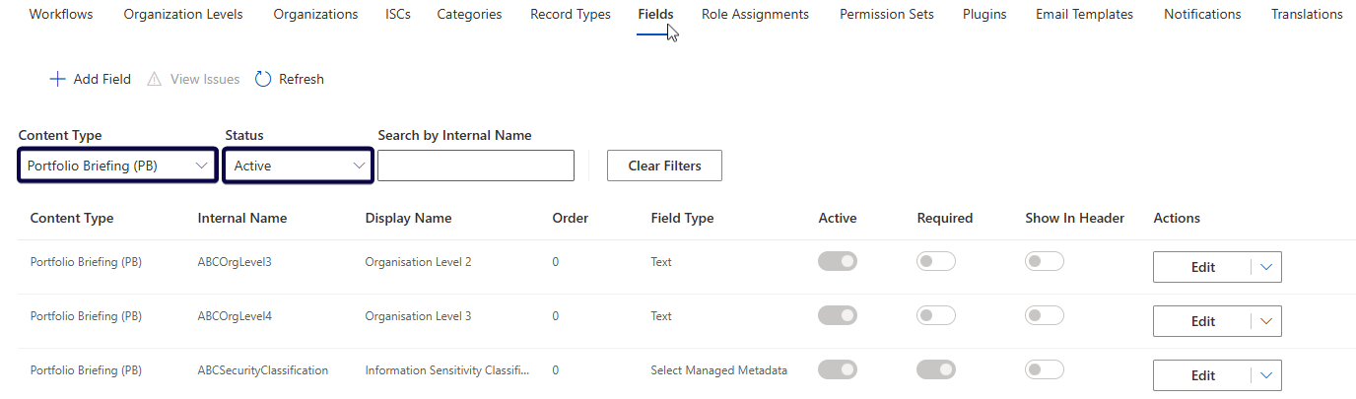
Task: Toggle Required for ABCOrgLevel3 field
Action: click(935, 262)
